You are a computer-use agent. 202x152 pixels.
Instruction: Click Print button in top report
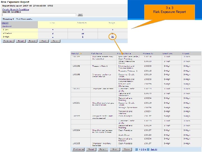tap(44, 41)
